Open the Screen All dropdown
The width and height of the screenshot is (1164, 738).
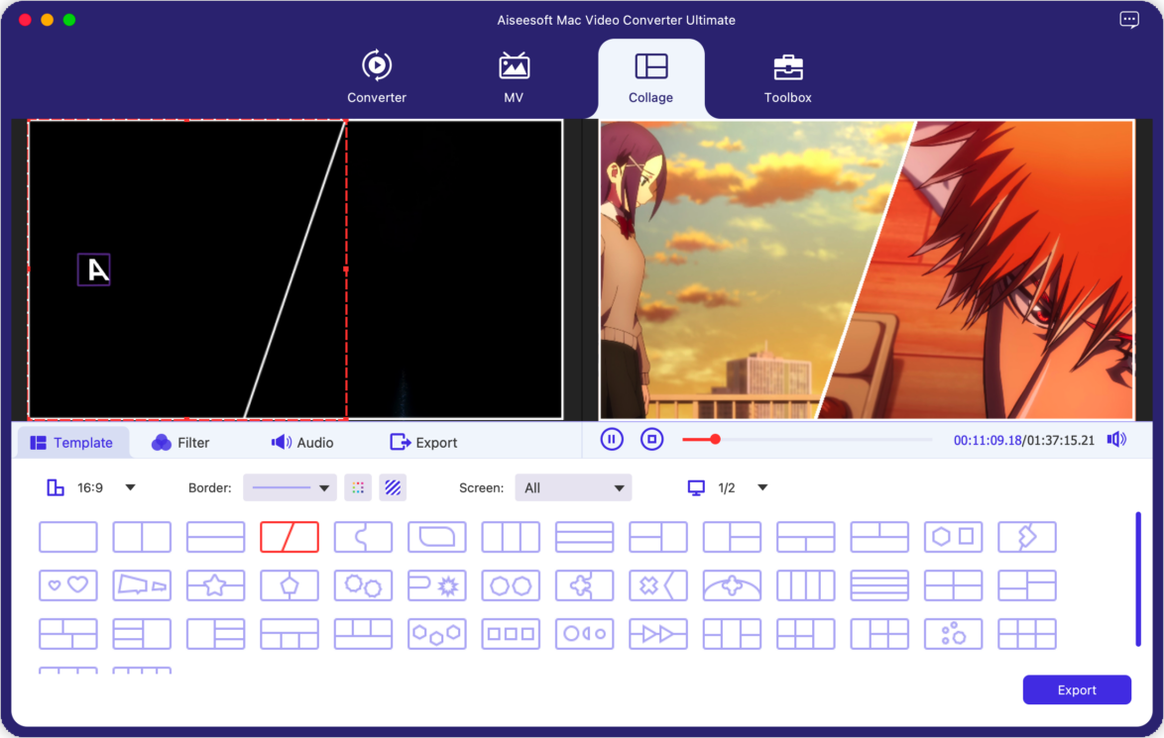point(573,488)
